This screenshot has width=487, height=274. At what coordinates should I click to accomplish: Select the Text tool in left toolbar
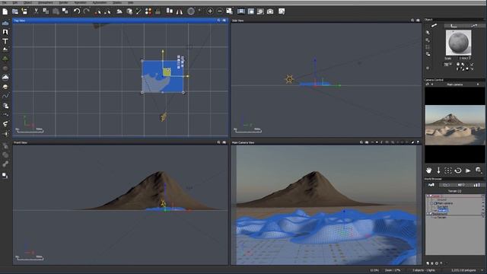5,41
